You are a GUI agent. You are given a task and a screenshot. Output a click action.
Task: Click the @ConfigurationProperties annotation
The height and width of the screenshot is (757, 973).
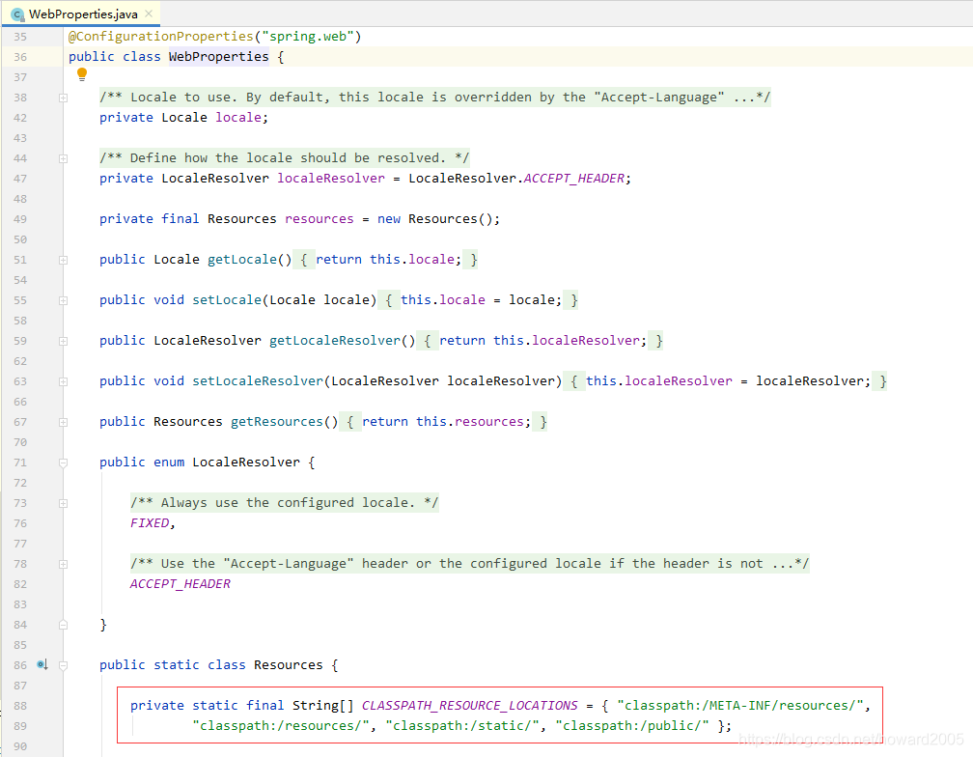tap(160, 36)
